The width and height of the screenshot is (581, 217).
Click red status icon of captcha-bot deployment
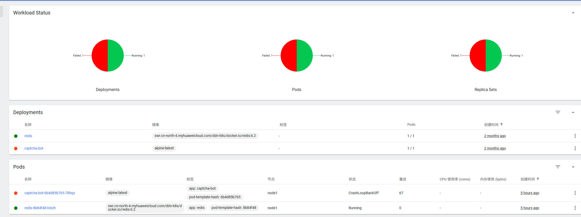point(16,149)
